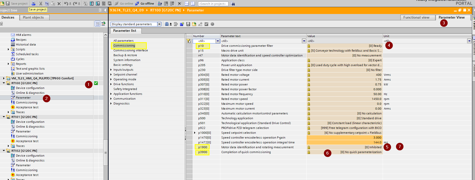Open Acceptance test under RT100

tap(27, 107)
